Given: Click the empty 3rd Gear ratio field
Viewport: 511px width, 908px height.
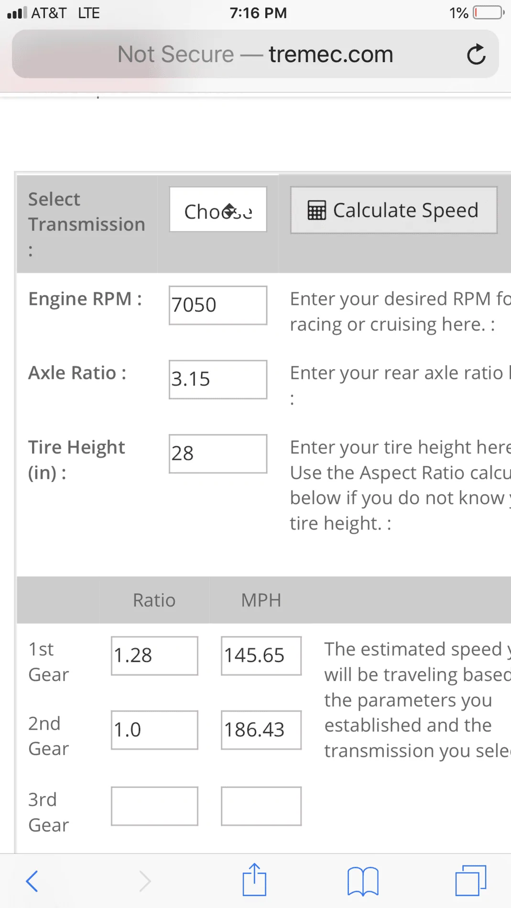Looking at the screenshot, I should 154,806.
